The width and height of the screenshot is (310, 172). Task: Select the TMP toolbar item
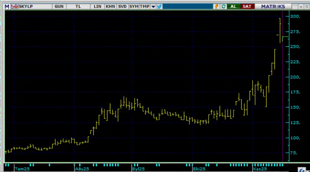(x=144, y=6)
